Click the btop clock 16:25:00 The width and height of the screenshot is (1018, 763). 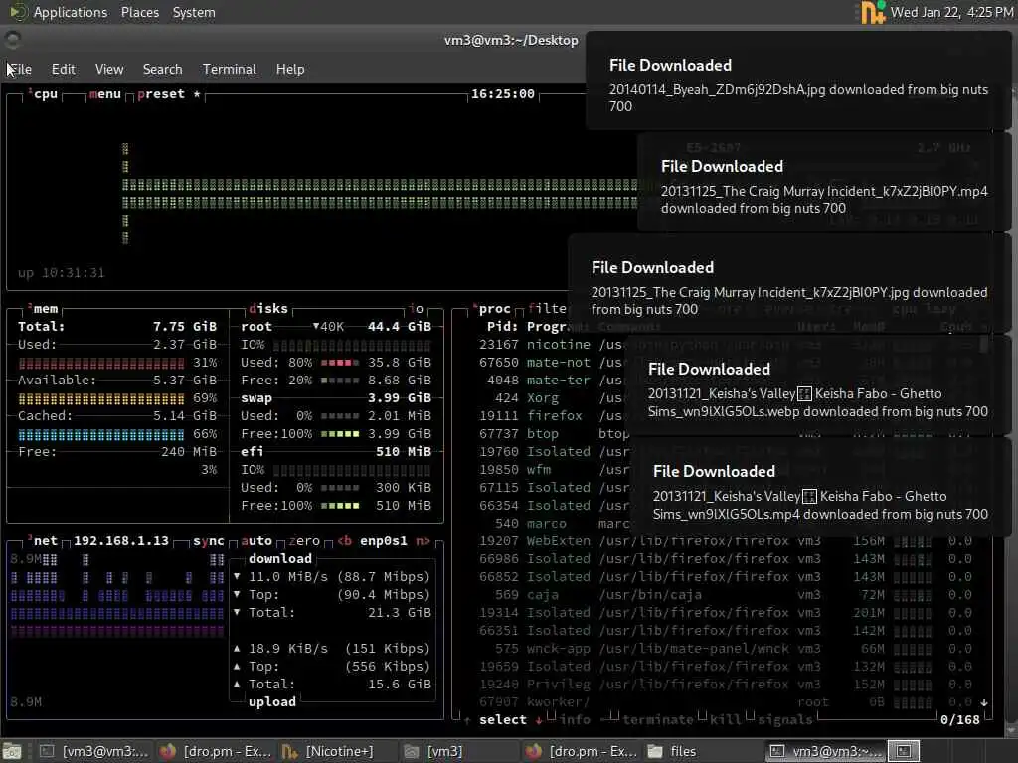click(x=502, y=94)
